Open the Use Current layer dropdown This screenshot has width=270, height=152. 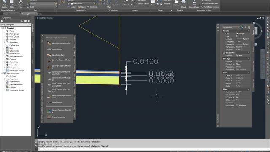(94, 3)
